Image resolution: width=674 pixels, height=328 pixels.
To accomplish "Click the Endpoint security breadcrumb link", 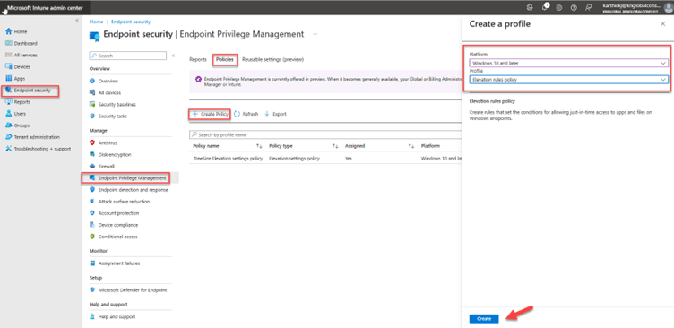I will [x=131, y=22].
